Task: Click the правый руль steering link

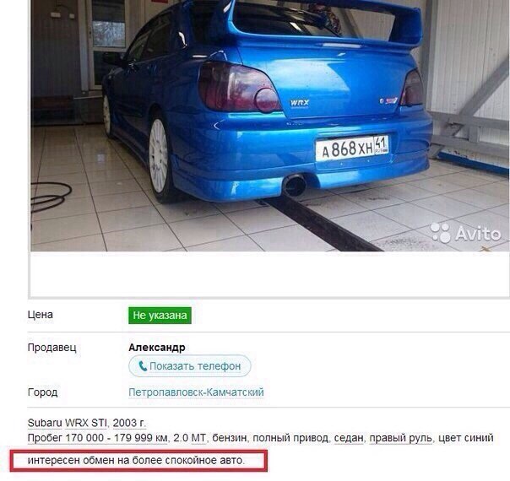Action: tap(401, 439)
